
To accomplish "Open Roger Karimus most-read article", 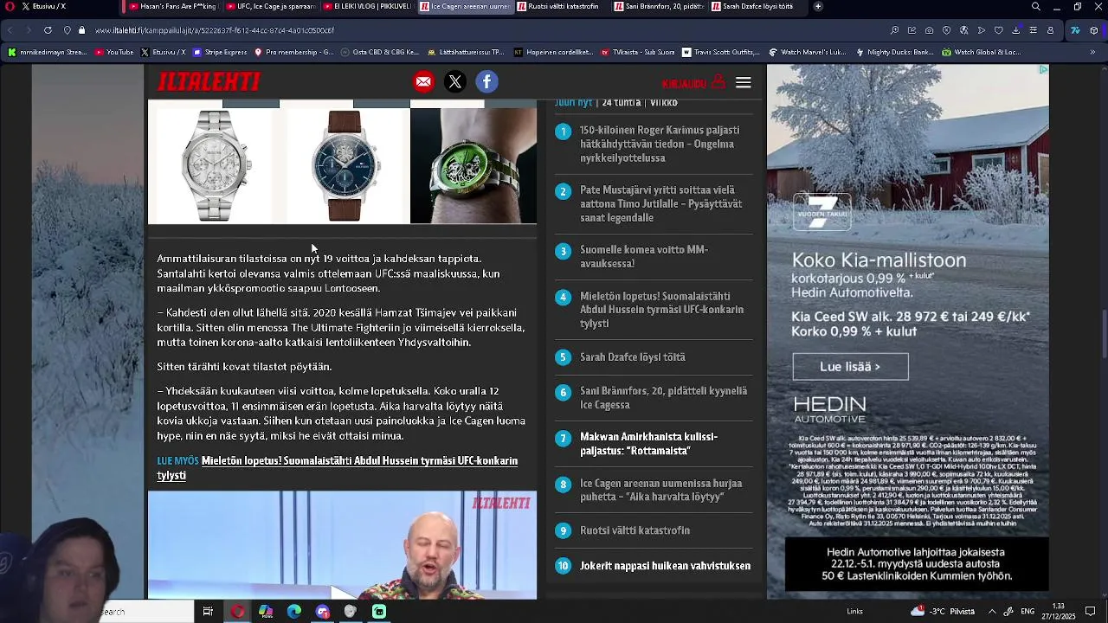I will pyautogui.click(x=660, y=145).
